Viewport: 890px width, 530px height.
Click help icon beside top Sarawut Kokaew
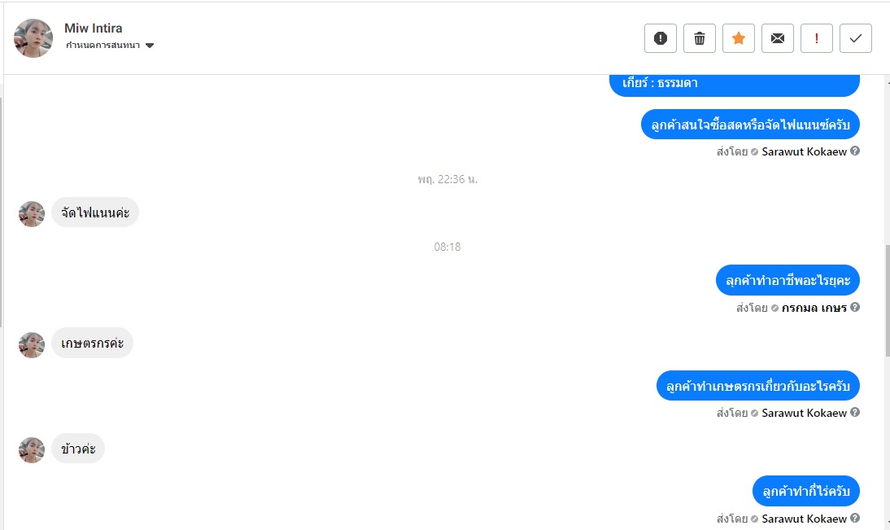tap(855, 151)
